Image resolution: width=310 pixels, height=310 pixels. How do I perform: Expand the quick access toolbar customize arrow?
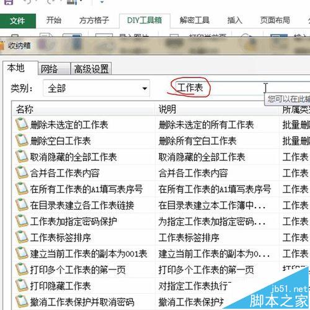(102, 2)
